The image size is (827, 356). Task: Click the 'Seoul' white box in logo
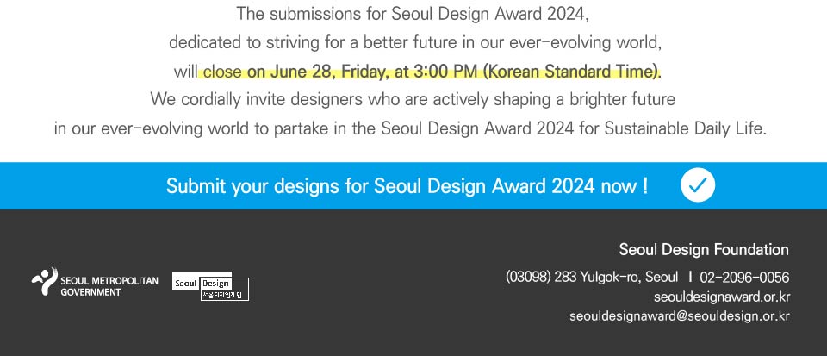coord(186,284)
